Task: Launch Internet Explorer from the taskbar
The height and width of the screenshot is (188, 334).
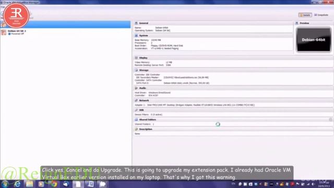Action: 17,184
